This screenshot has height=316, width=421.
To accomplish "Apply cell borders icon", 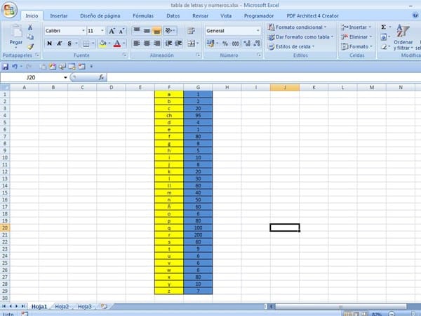I will (x=86, y=44).
